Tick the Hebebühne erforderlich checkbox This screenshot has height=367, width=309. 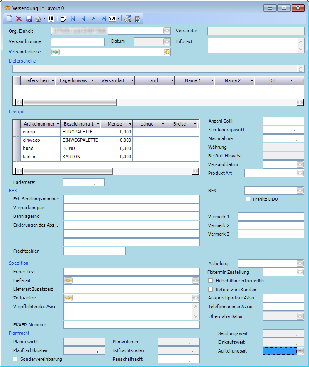211,281
